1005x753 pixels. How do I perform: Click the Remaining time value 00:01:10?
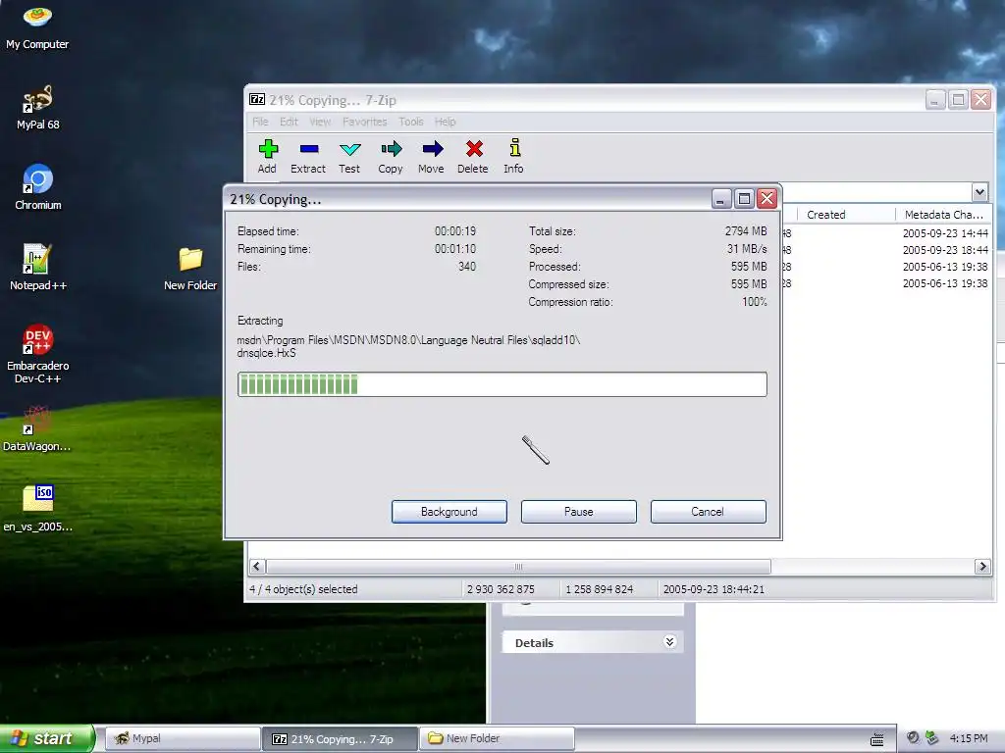click(455, 248)
